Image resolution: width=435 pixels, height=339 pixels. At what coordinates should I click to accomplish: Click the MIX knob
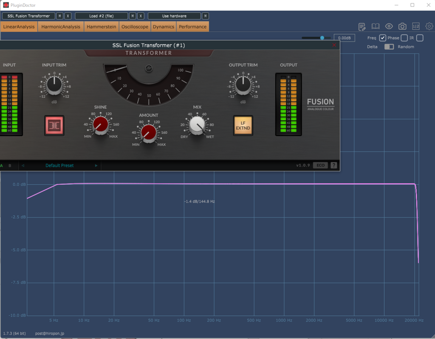coord(197,125)
